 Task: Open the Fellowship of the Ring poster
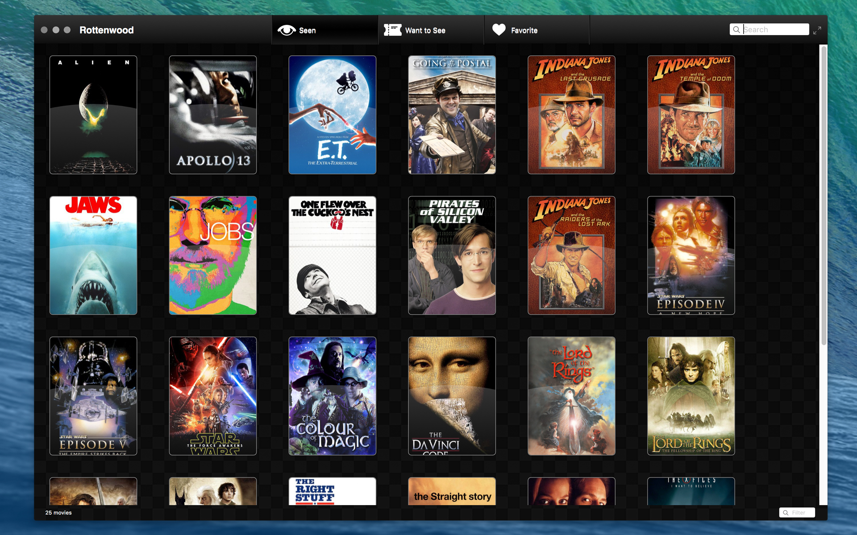691,396
